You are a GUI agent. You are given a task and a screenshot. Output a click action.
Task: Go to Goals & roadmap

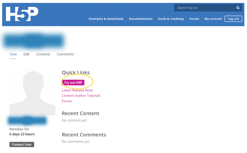click(171, 19)
